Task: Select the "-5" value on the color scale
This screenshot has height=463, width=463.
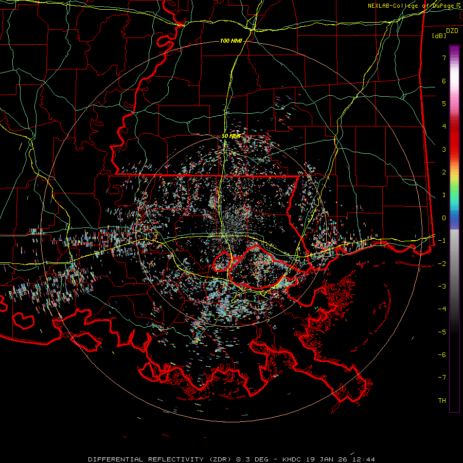Action: click(442, 332)
